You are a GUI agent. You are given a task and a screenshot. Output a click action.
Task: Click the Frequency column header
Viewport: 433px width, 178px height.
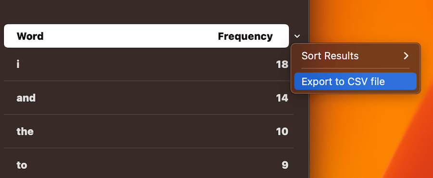(x=245, y=36)
